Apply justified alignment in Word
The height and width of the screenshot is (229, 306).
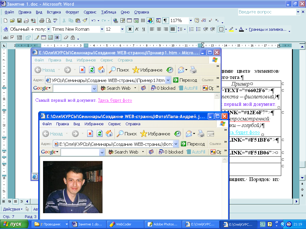click(x=173, y=29)
